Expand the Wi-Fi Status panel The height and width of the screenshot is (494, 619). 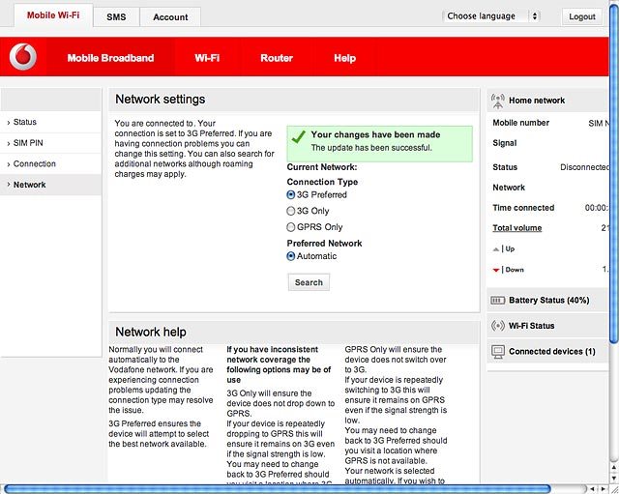pos(547,326)
